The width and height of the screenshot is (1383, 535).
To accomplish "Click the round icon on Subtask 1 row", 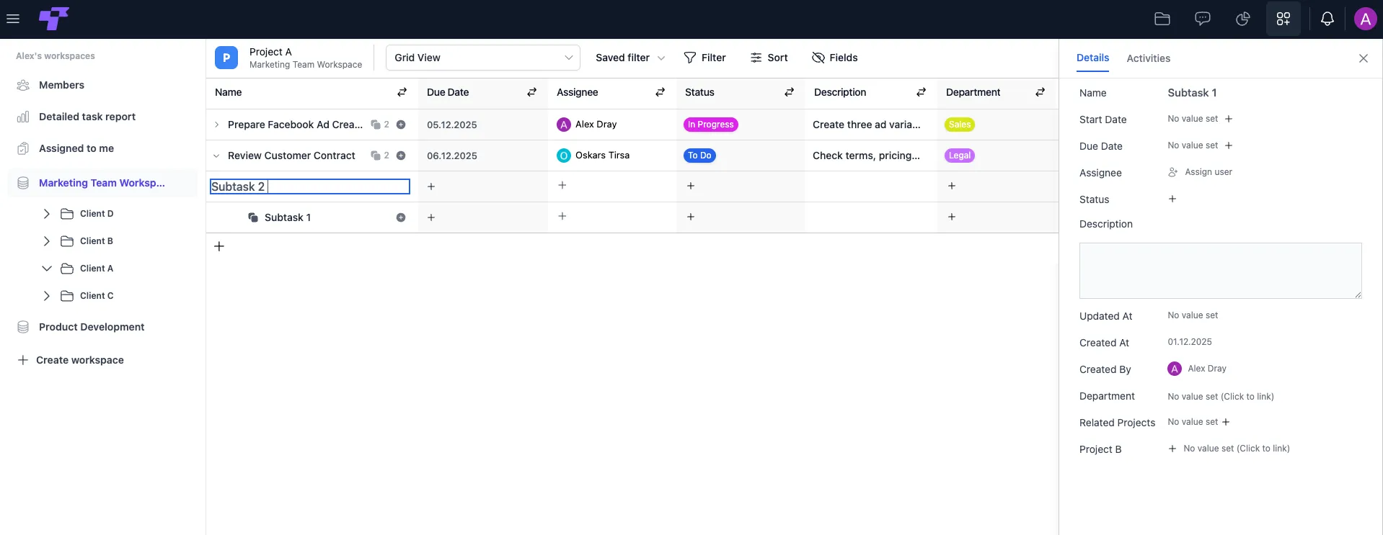I will coord(401,217).
